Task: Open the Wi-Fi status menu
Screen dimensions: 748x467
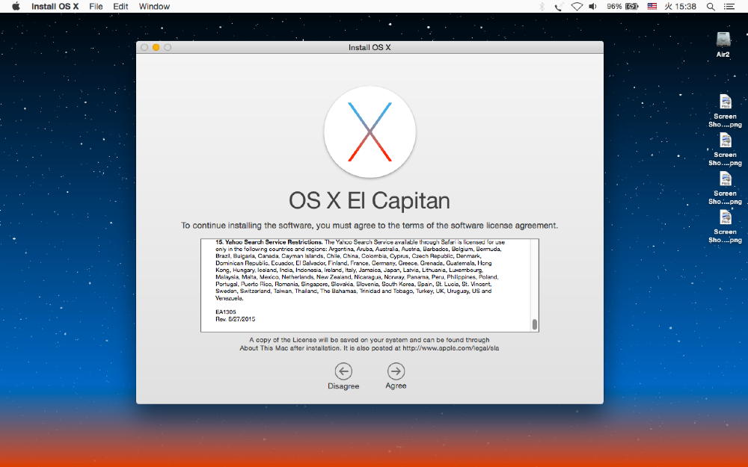Action: coord(577,6)
